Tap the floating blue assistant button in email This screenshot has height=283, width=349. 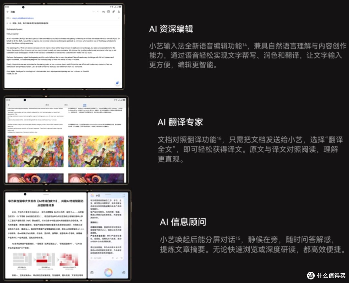pos(117,83)
